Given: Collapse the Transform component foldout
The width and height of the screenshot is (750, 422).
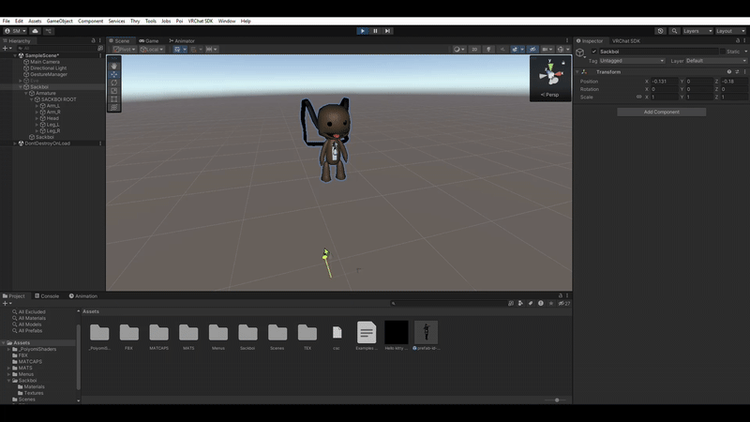Looking at the screenshot, I should [x=577, y=72].
